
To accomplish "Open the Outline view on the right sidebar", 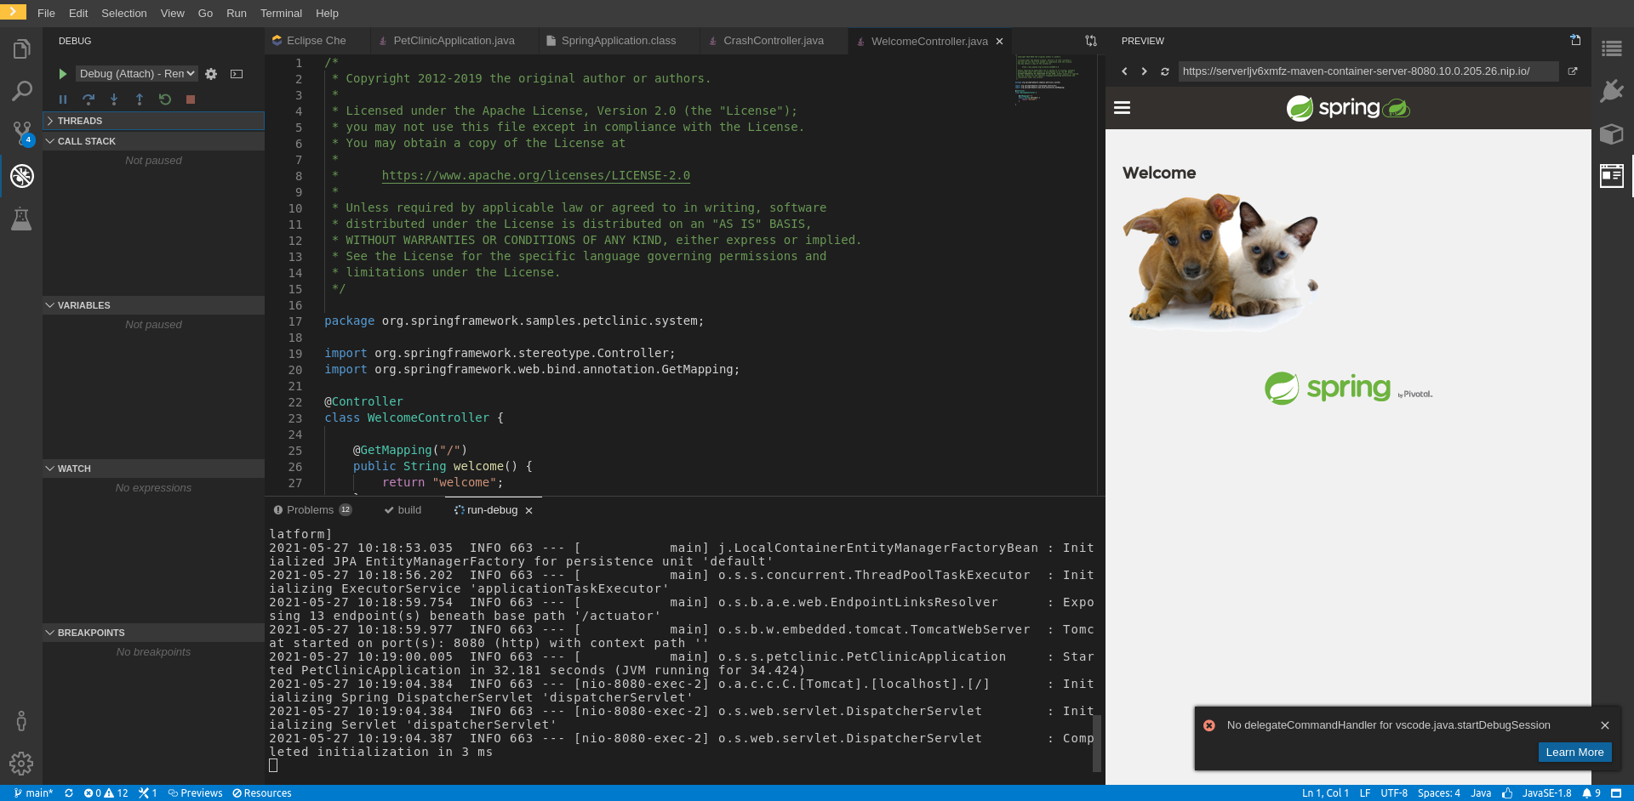I will tap(1613, 48).
